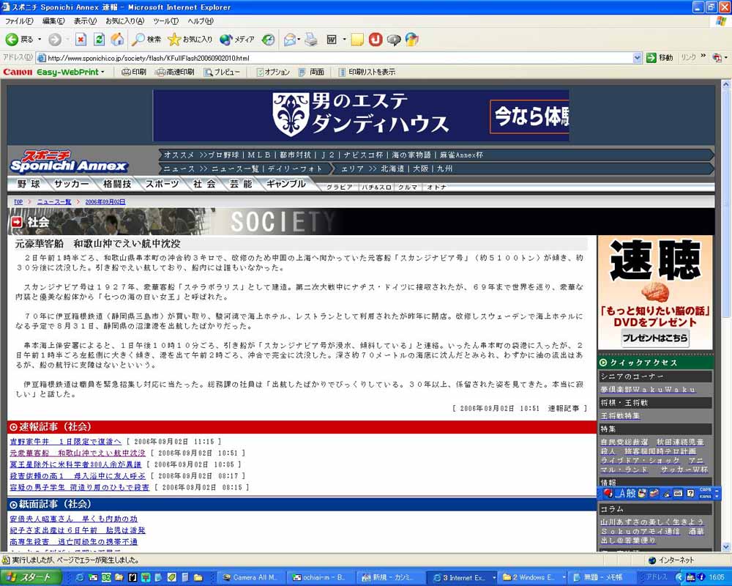Screen dimensions: 732x586
Task: Open the 吉野家牛丼 news headline link
Action: pyautogui.click(x=65, y=442)
